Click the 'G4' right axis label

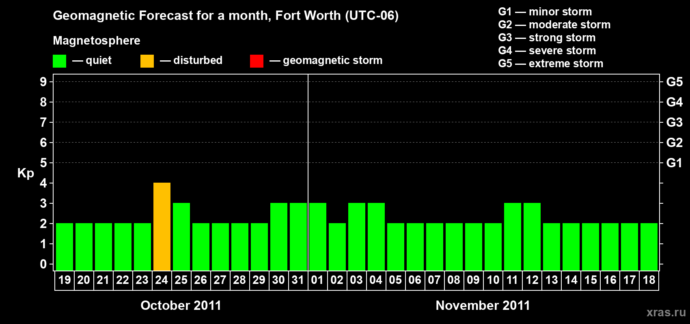pos(675,102)
